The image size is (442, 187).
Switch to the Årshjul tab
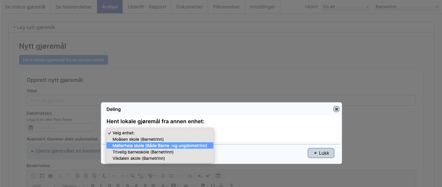(110, 7)
